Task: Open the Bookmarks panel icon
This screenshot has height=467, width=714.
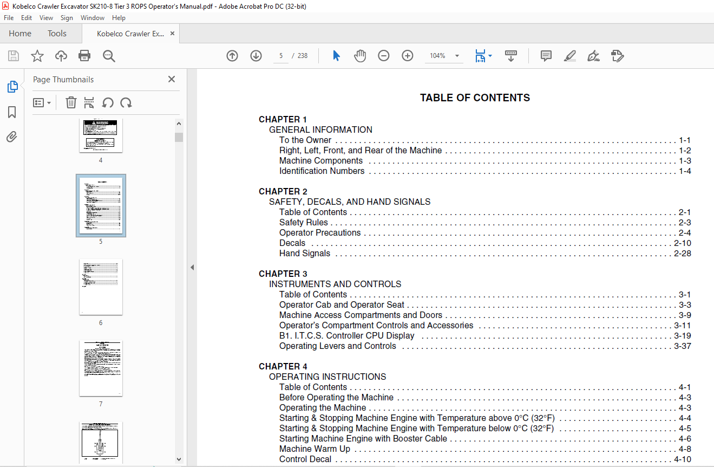Action: point(12,112)
